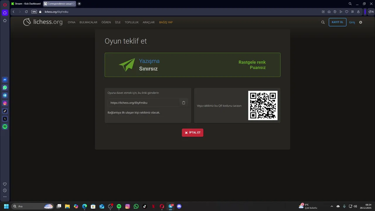Take snapshot with camera toolbar icon

click(329, 12)
